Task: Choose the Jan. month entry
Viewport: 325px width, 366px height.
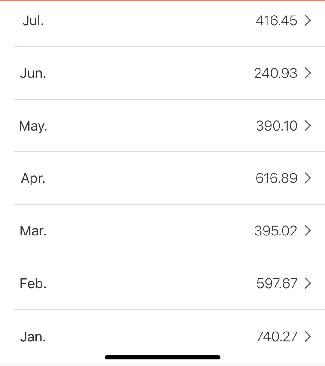Action: [33, 337]
